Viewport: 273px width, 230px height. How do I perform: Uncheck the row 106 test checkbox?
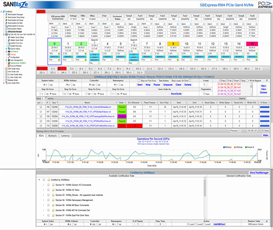[41, 107]
